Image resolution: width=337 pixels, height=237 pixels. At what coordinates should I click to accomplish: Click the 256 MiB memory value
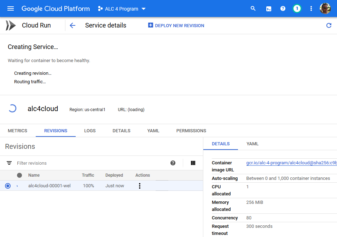click(x=255, y=202)
